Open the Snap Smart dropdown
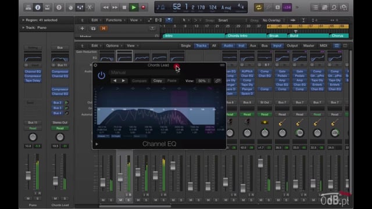 (x=232, y=20)
